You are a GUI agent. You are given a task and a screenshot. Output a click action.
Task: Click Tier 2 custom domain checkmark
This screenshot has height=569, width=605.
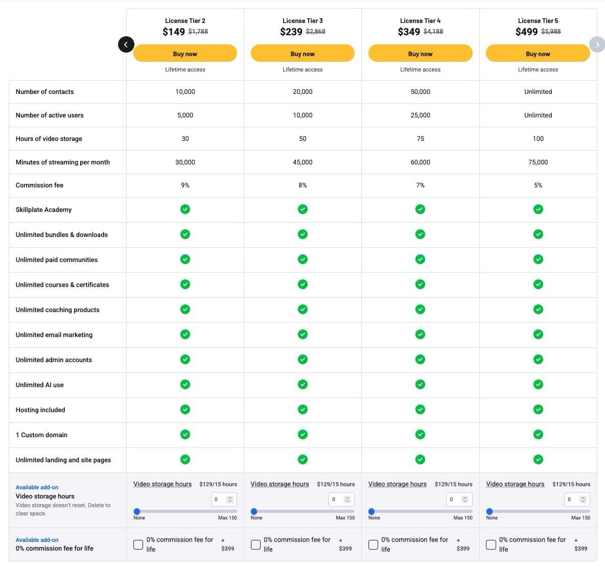click(185, 435)
